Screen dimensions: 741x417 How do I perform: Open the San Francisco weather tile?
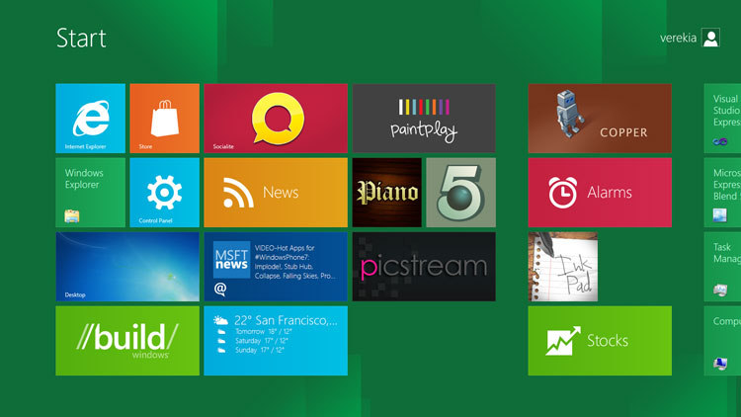276,341
